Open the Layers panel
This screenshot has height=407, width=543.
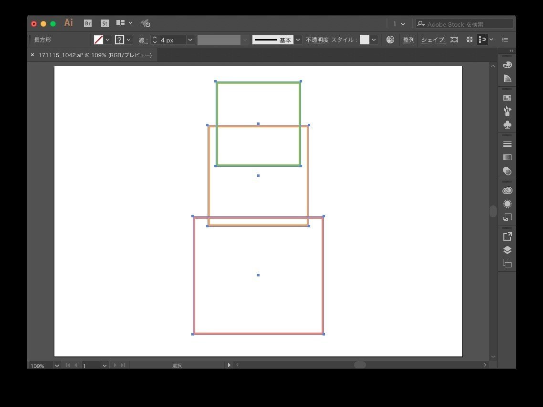(x=507, y=250)
